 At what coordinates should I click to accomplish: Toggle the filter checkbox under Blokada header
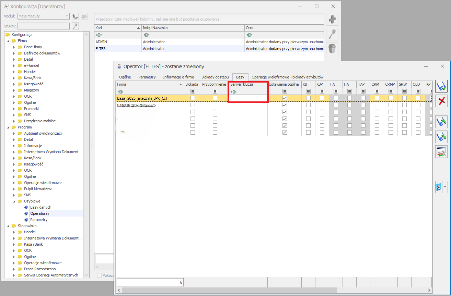click(193, 91)
